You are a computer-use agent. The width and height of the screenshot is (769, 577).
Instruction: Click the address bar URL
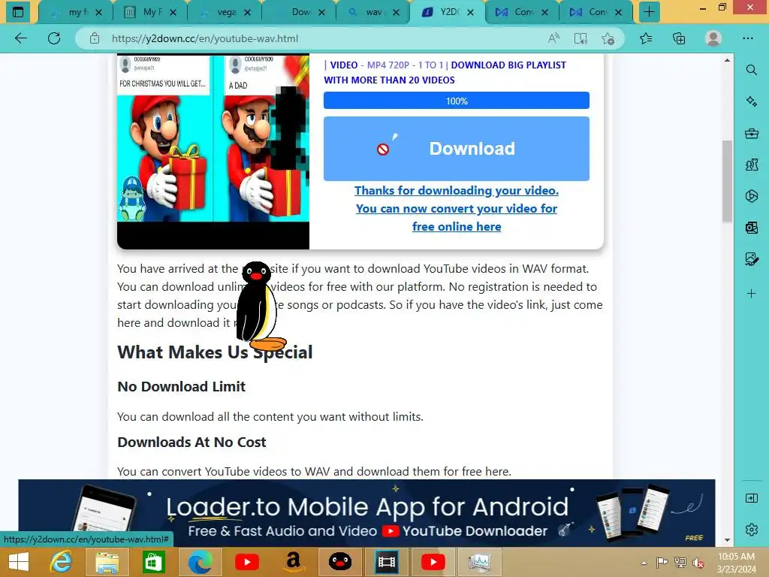tap(205, 38)
